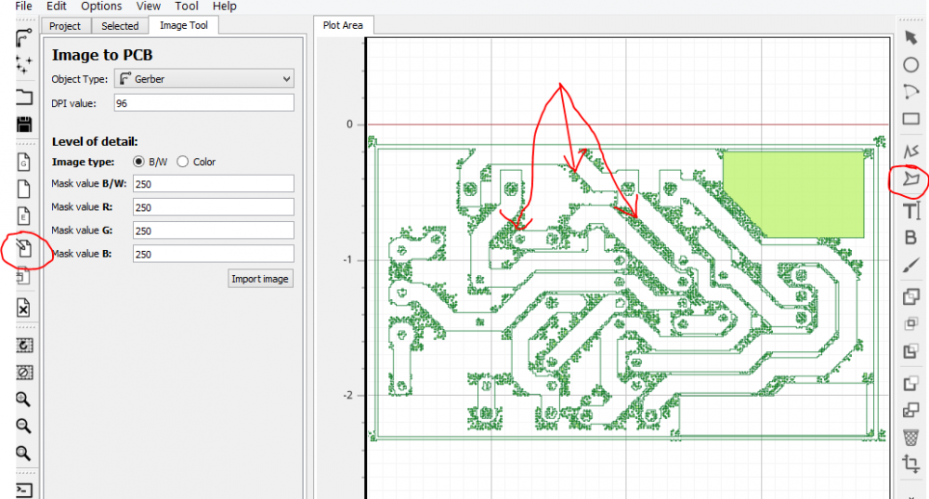
Task: Click the Import image button
Action: (260, 279)
